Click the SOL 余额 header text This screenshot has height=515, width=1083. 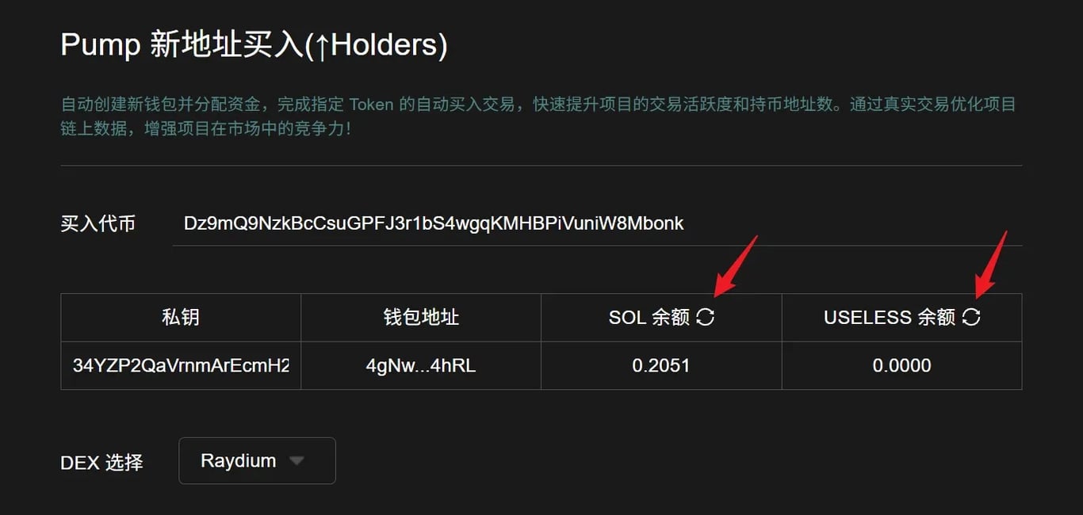click(649, 318)
